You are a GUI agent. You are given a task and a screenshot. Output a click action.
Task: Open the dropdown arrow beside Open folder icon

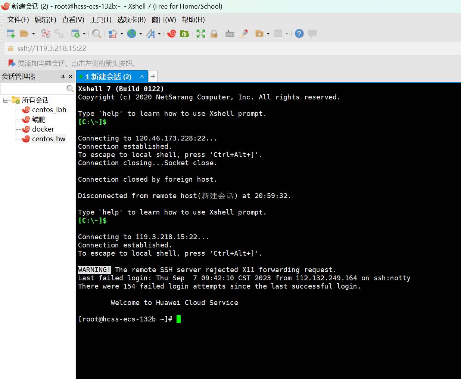33,34
